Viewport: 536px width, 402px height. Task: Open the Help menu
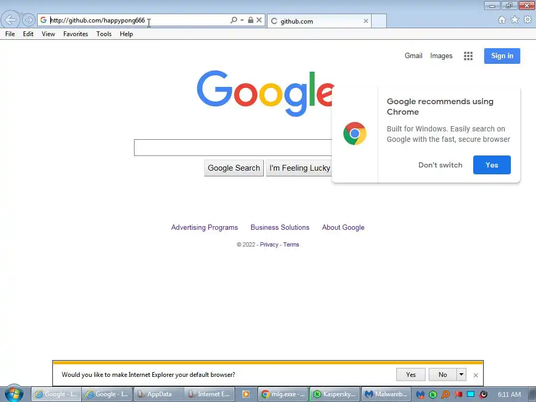point(126,34)
